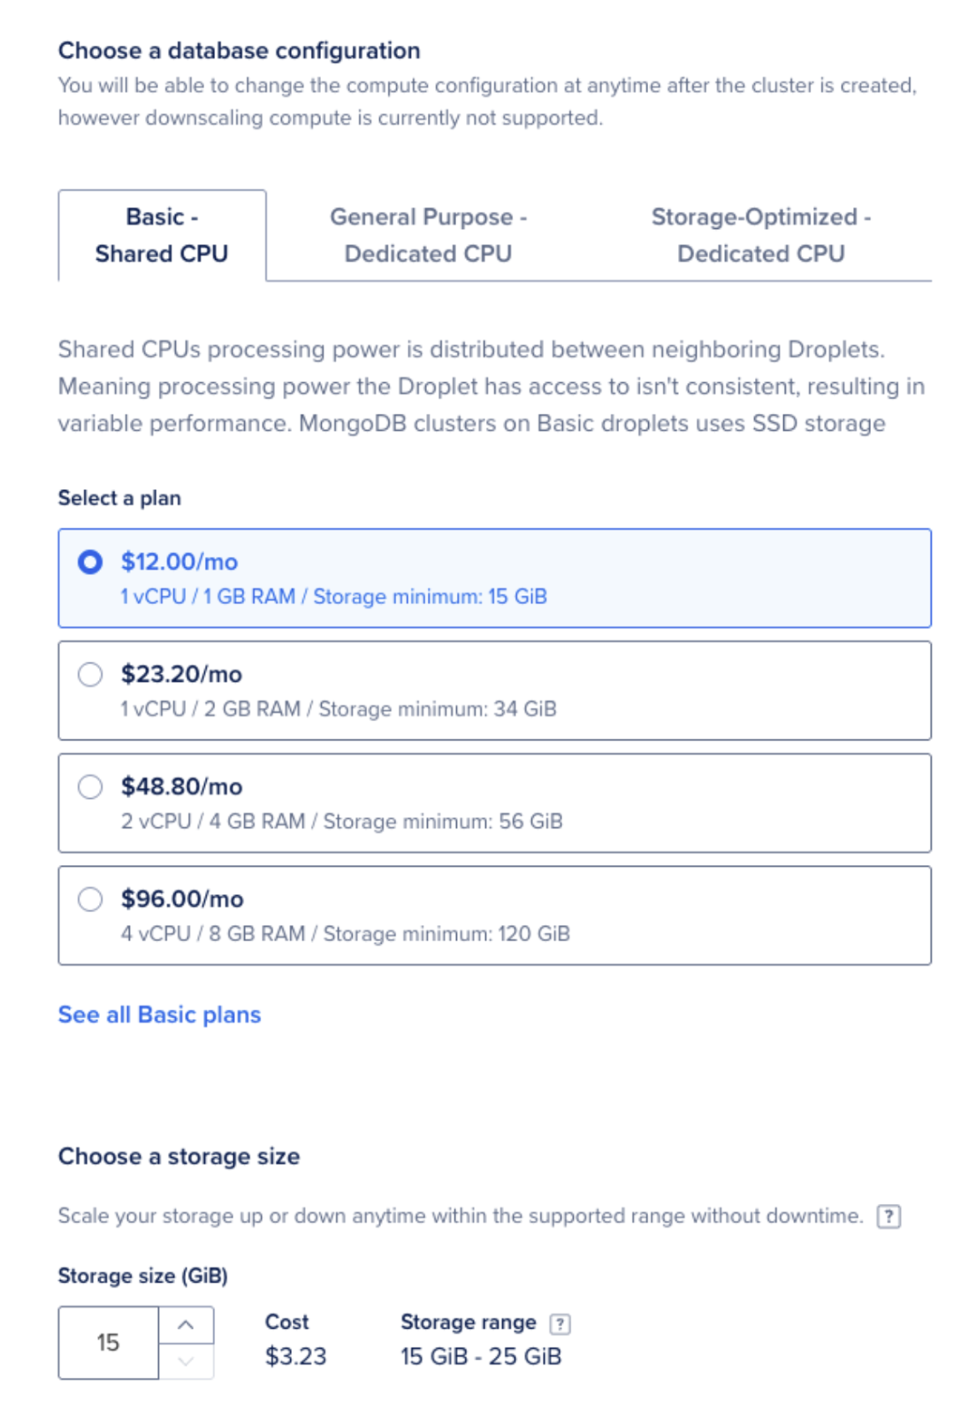Decrease storage size with down arrow
Image resolution: width=969 pixels, height=1410 pixels.
pyautogui.click(x=186, y=1361)
